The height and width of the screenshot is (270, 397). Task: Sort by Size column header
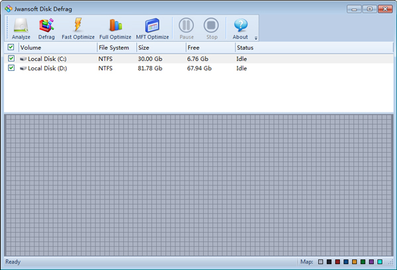161,48
